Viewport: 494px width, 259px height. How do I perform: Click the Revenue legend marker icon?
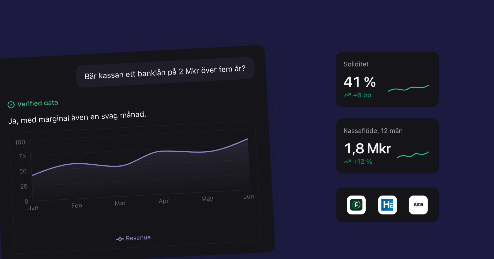coord(120,239)
